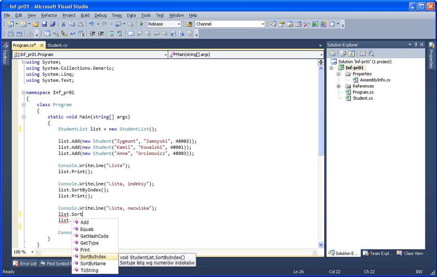Collapse the Main method code block
437x277 pixels.
click(x=24, y=117)
